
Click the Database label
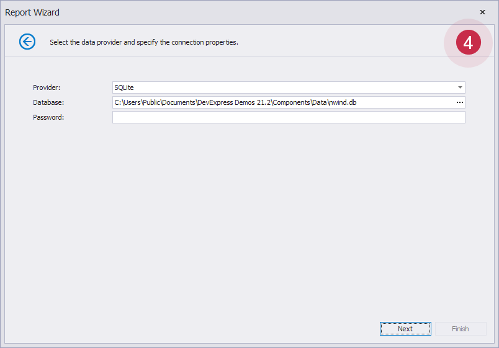[x=48, y=102]
